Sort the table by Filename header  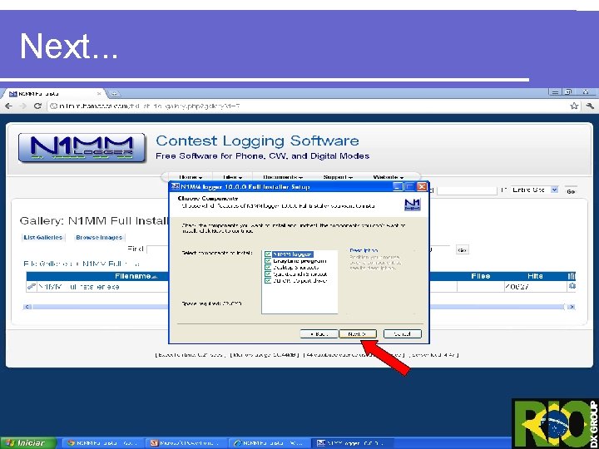click(x=133, y=276)
